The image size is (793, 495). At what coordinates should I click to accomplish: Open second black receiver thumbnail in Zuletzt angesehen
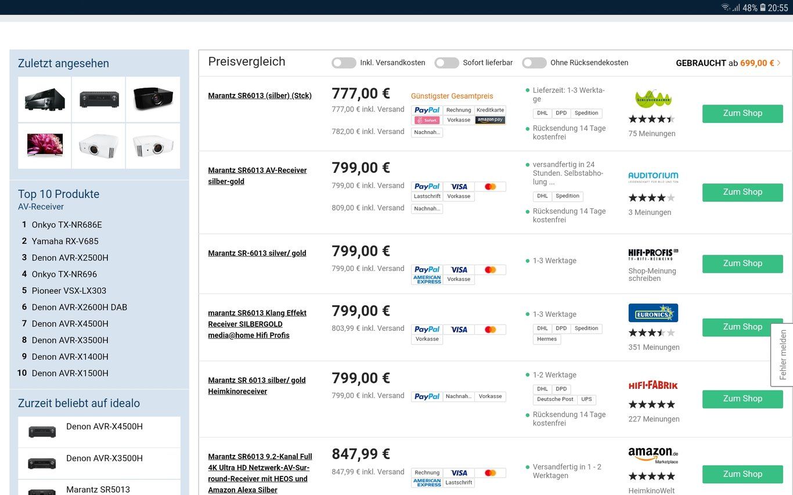pyautogui.click(x=99, y=99)
